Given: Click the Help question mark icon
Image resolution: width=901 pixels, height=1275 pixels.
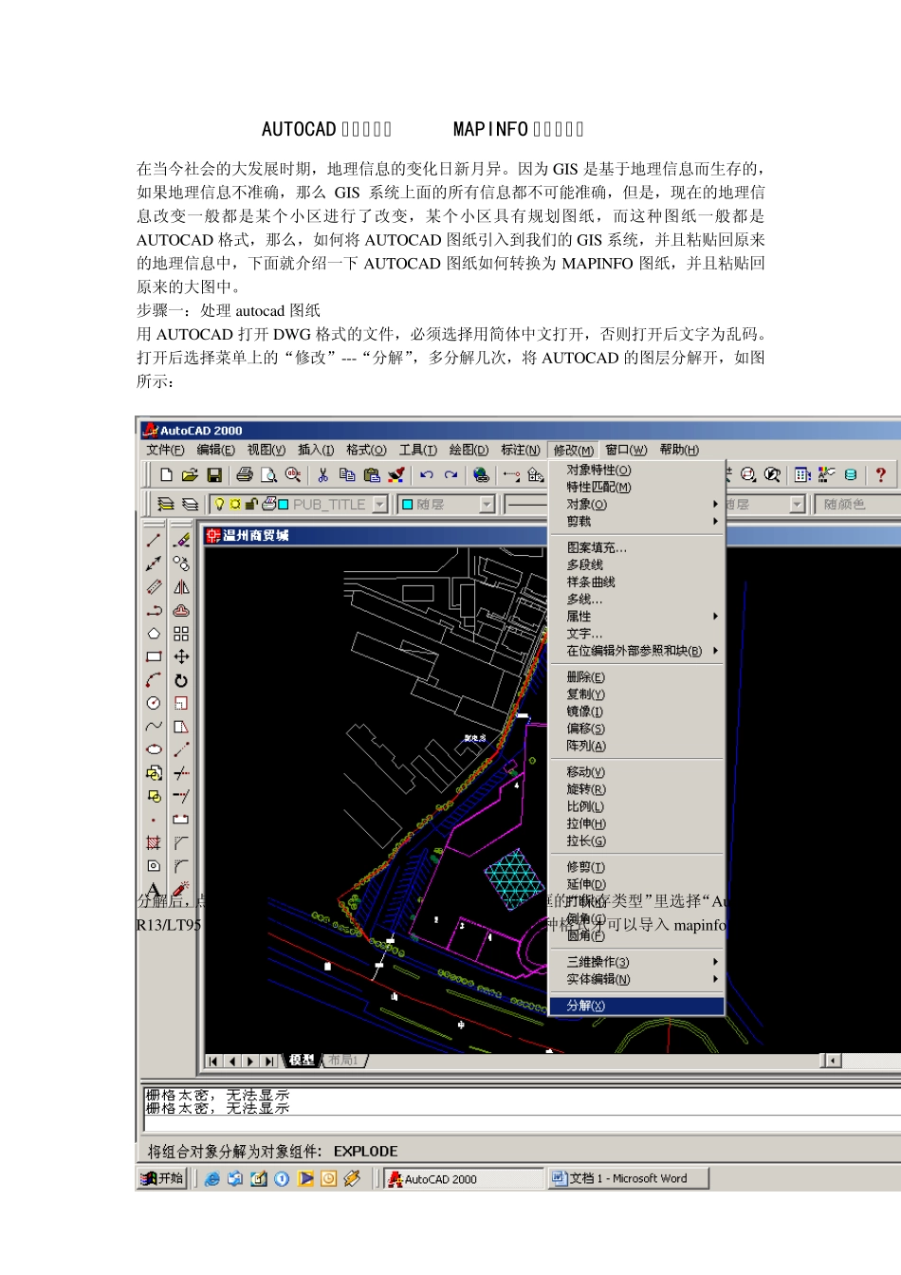Looking at the screenshot, I should point(880,474).
